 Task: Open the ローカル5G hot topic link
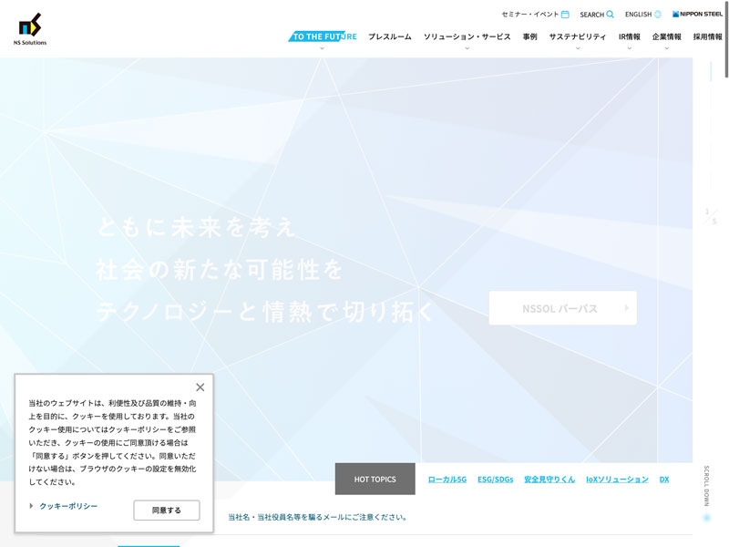pyautogui.click(x=447, y=479)
